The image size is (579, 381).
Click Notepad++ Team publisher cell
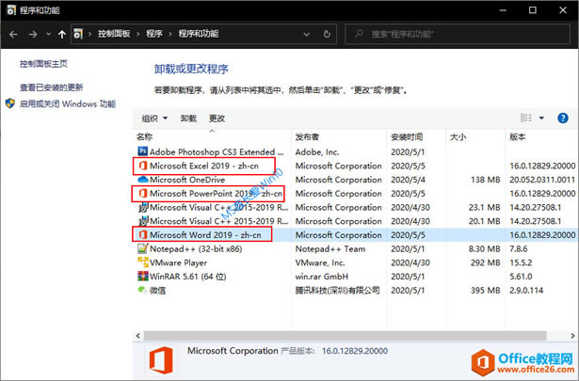330,249
